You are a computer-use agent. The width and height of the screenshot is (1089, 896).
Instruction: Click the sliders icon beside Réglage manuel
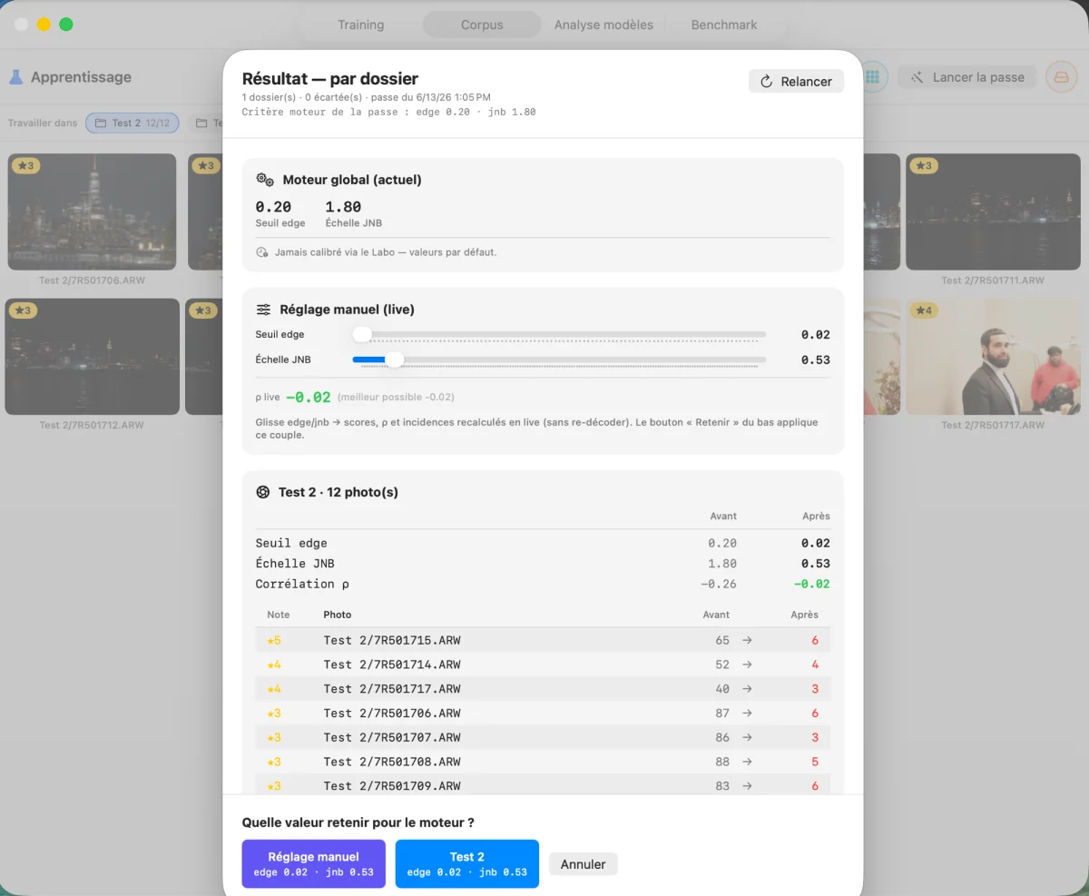263,310
